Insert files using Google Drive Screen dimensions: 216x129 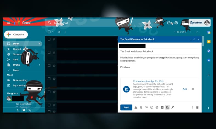click(x=157, y=107)
